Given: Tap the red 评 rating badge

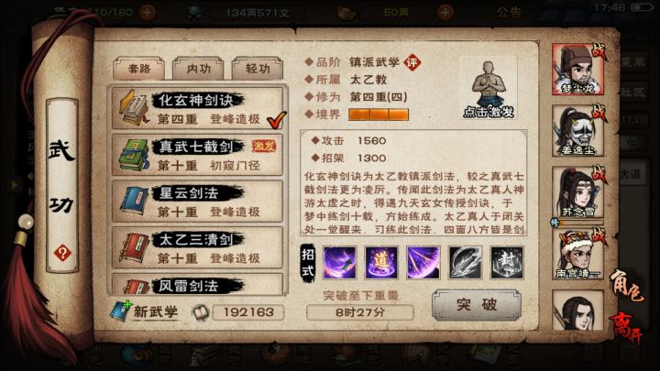Looking at the screenshot, I should (x=412, y=62).
